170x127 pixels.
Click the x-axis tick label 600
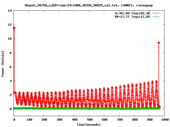[x=105, y=120]
